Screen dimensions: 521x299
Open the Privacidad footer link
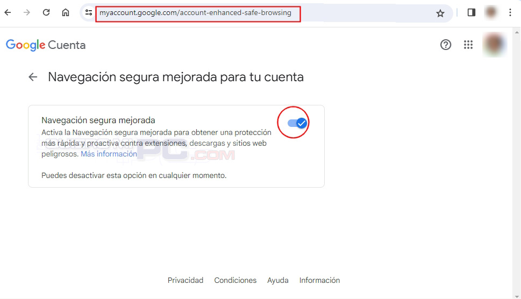pos(185,280)
